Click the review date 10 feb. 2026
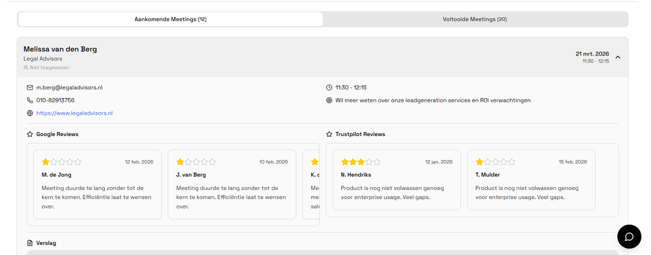This screenshot has height=255, width=651. pyautogui.click(x=273, y=162)
